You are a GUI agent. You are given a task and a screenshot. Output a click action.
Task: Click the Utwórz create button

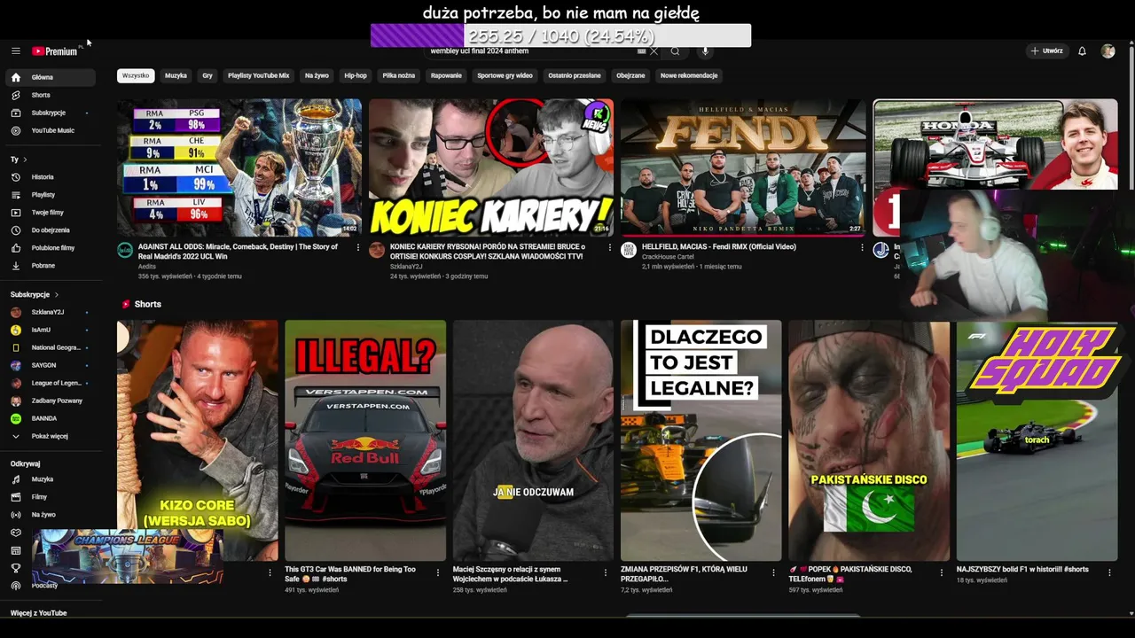click(1046, 51)
